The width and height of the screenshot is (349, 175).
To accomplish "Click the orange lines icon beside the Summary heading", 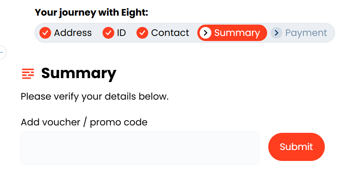I will [x=28, y=73].
